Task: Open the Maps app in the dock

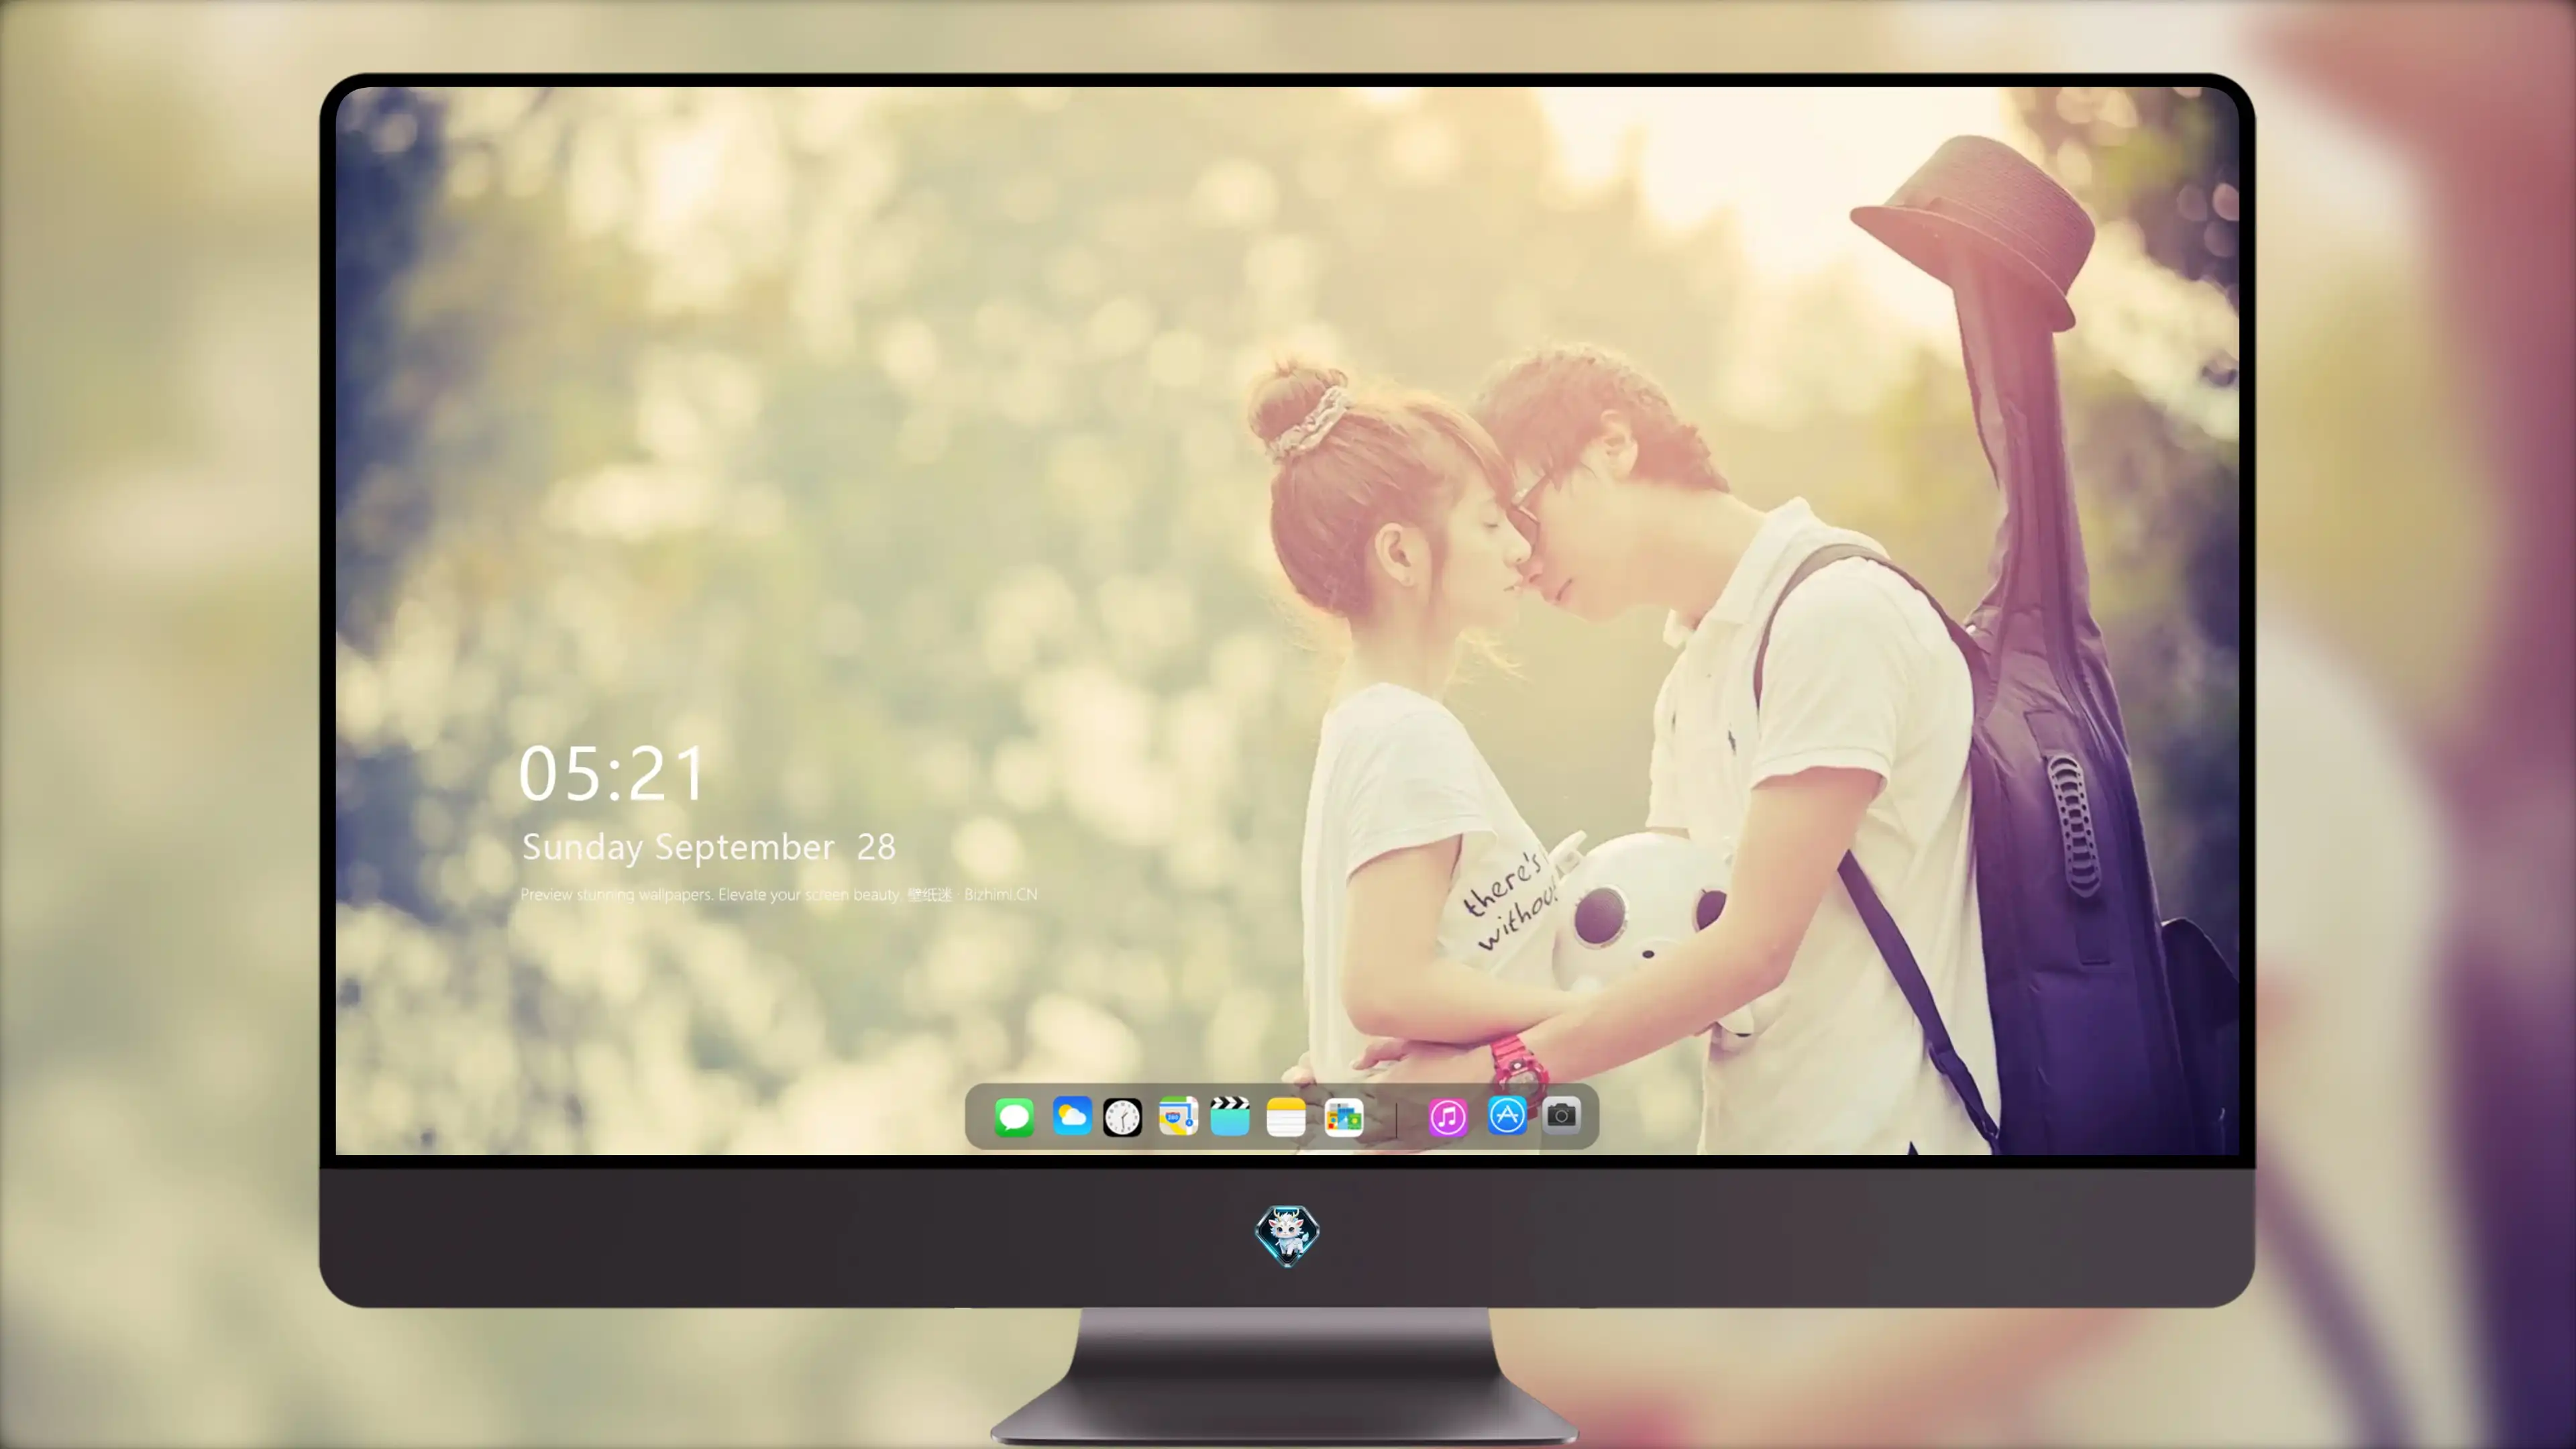Action: coord(1178,1116)
